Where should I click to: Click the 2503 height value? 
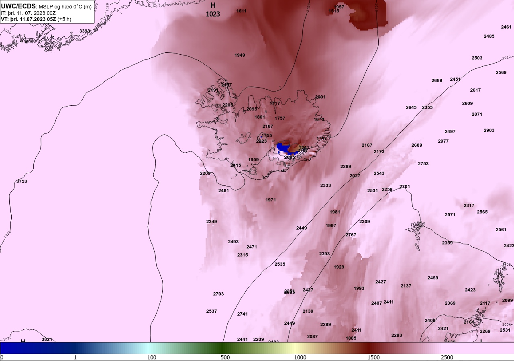tap(477, 58)
